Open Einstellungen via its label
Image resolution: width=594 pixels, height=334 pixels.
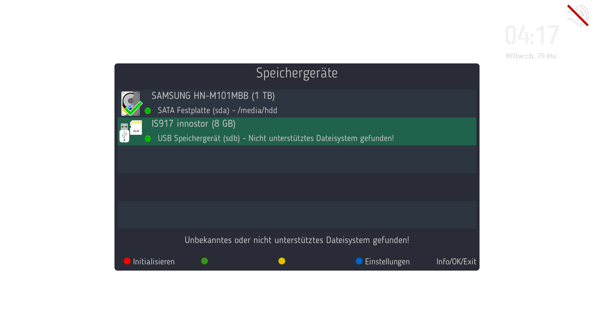click(x=387, y=262)
